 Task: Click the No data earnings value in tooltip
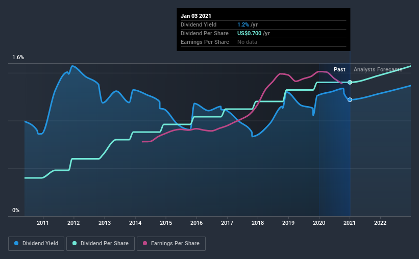247,42
